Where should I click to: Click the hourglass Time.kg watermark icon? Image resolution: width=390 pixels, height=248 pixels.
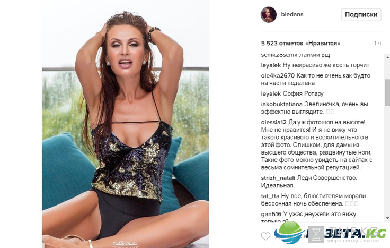click(x=316, y=234)
